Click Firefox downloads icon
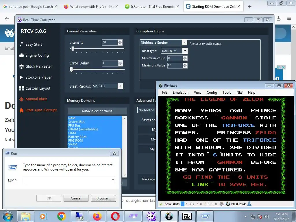 pyautogui.click(x=279, y=18)
